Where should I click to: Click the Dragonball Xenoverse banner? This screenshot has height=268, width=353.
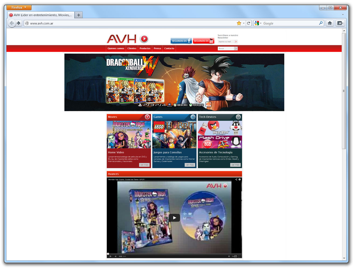click(x=174, y=82)
